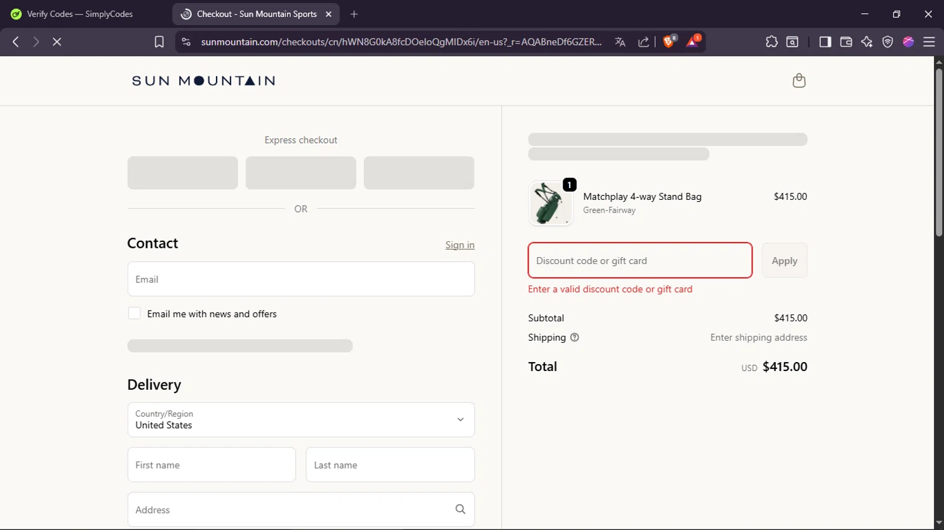Click the Matchplay stand bag thumbnail
Image resolution: width=944 pixels, height=530 pixels.
(551, 203)
